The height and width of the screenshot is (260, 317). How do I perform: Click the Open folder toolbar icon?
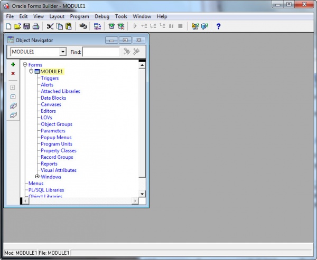tap(17, 26)
